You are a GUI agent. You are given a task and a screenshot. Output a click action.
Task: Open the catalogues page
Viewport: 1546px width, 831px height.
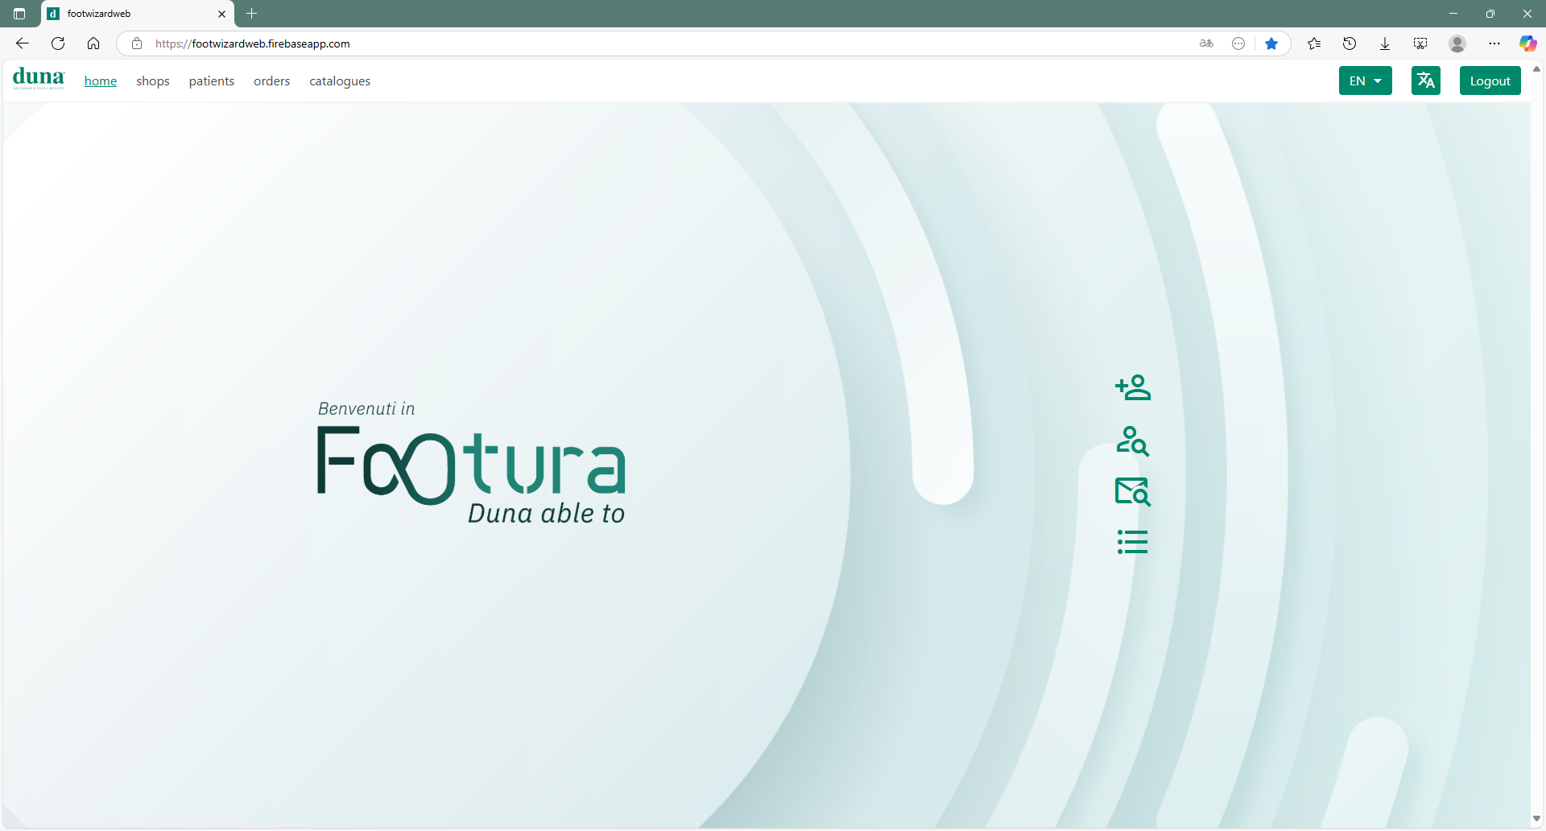(x=340, y=81)
